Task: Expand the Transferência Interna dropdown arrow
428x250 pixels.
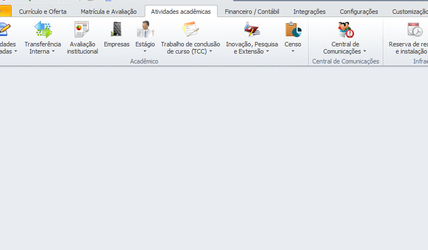Action: [53, 51]
